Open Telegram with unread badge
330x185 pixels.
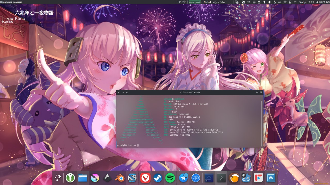[183, 178]
